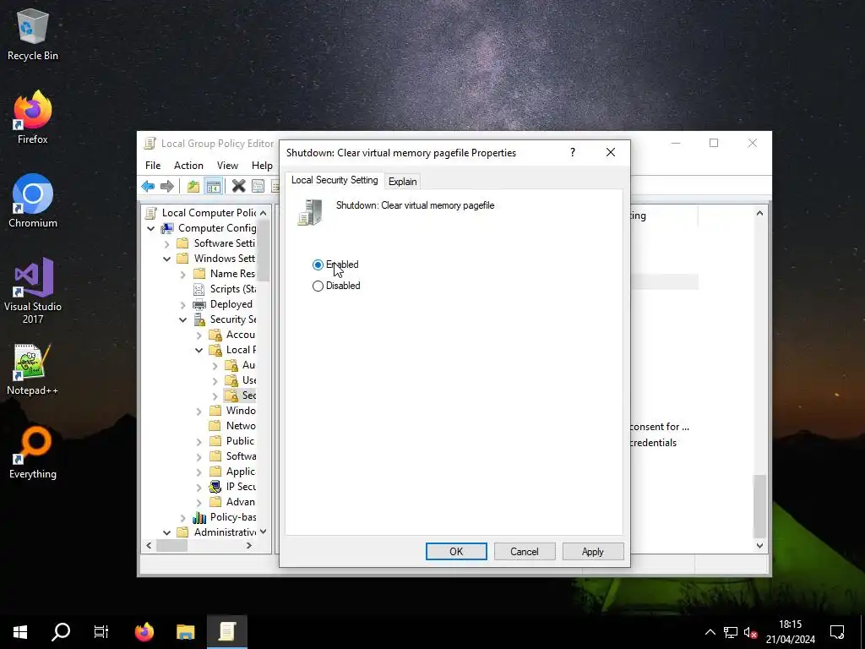Viewport: 865px width, 649px height.
Task: Click the tree pane scroll-up arrow
Action: tap(264, 212)
